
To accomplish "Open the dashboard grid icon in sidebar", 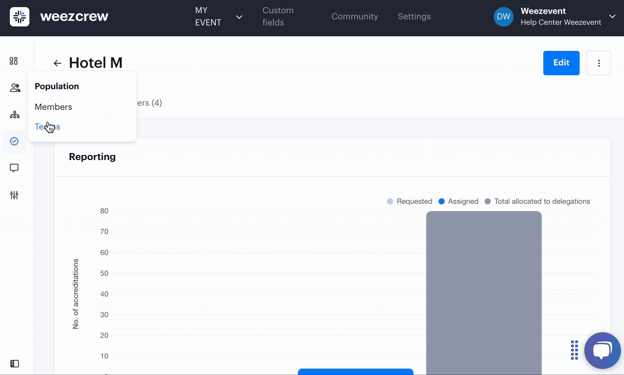I will click(14, 61).
